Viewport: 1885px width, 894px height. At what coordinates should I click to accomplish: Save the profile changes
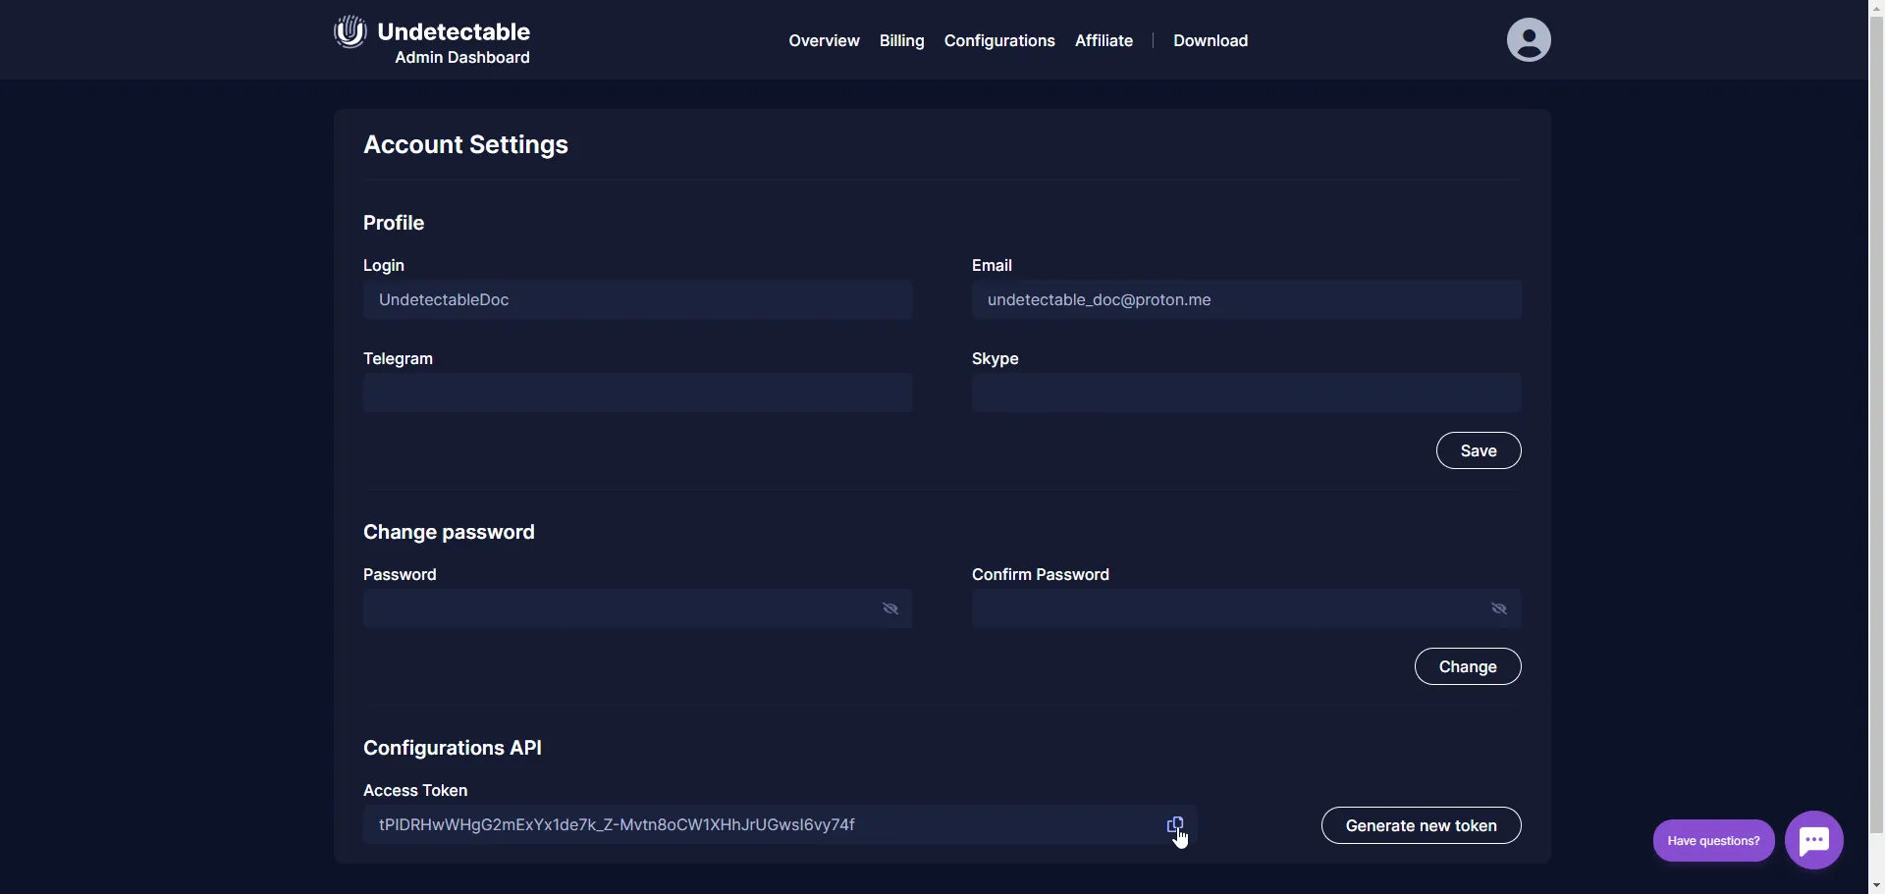tap(1479, 450)
